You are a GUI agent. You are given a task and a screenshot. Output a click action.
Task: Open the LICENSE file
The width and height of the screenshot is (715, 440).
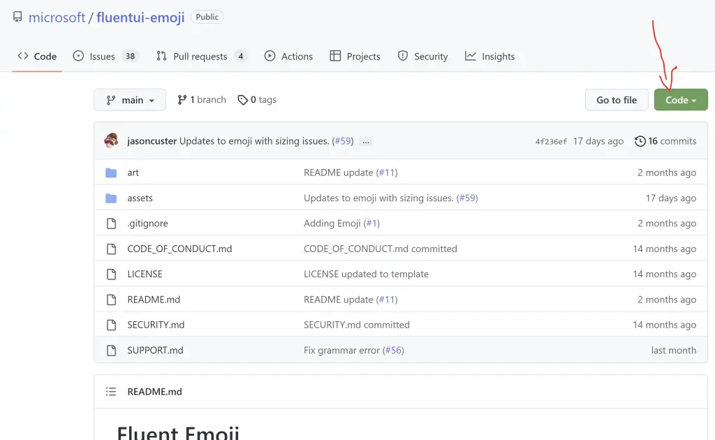145,274
